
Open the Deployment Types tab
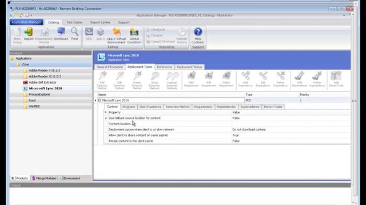point(140,67)
